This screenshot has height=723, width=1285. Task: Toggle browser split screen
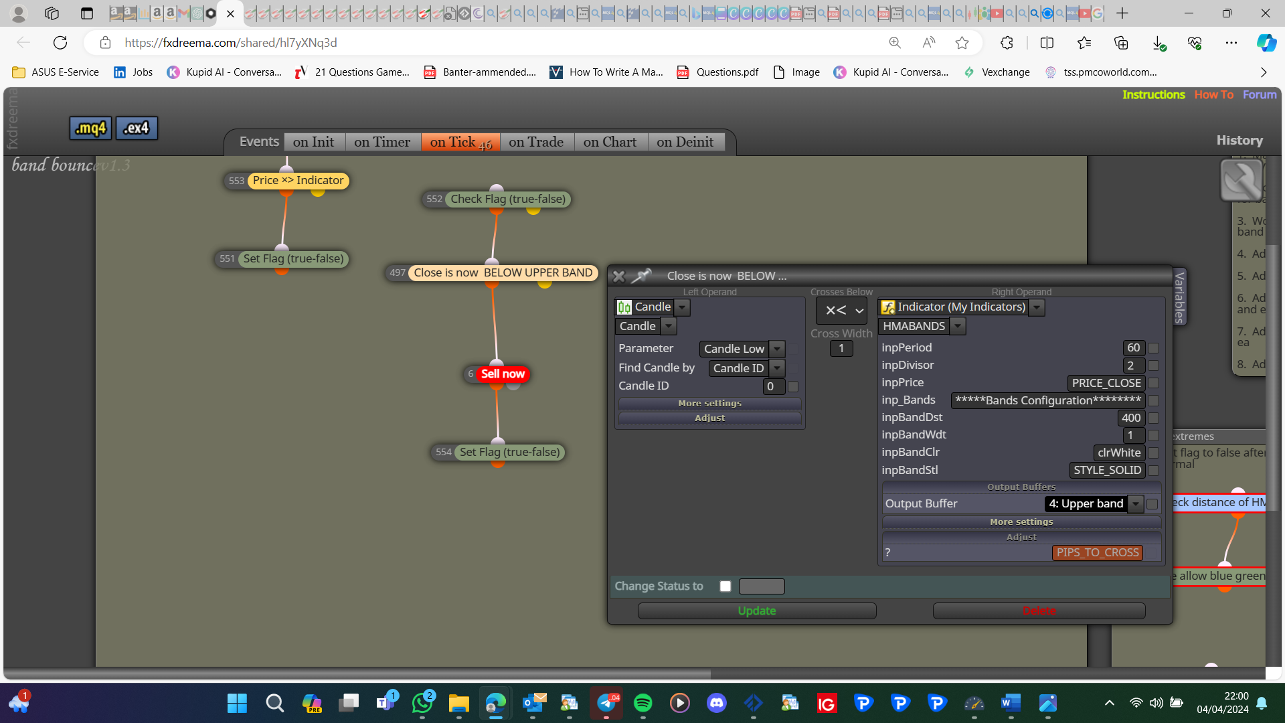[x=1047, y=43]
